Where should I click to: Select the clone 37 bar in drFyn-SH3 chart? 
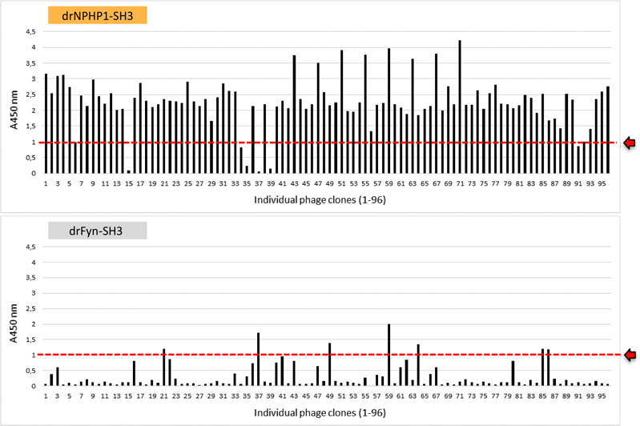259,359
